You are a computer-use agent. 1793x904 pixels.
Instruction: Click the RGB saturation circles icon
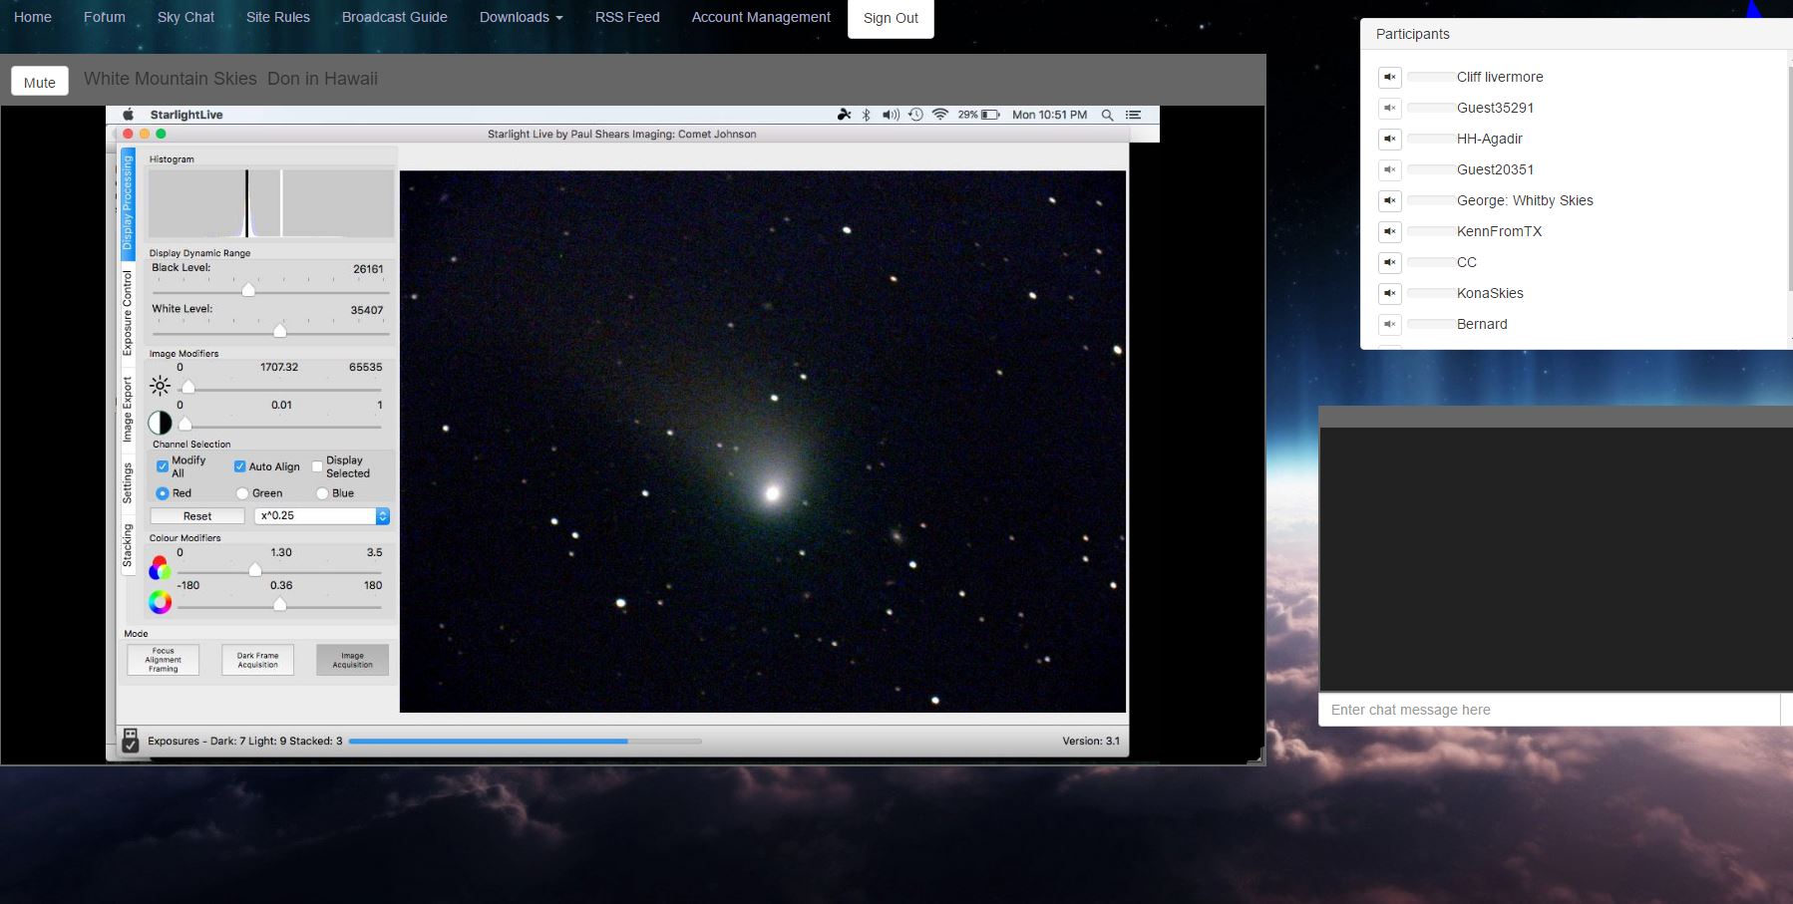[x=160, y=568]
